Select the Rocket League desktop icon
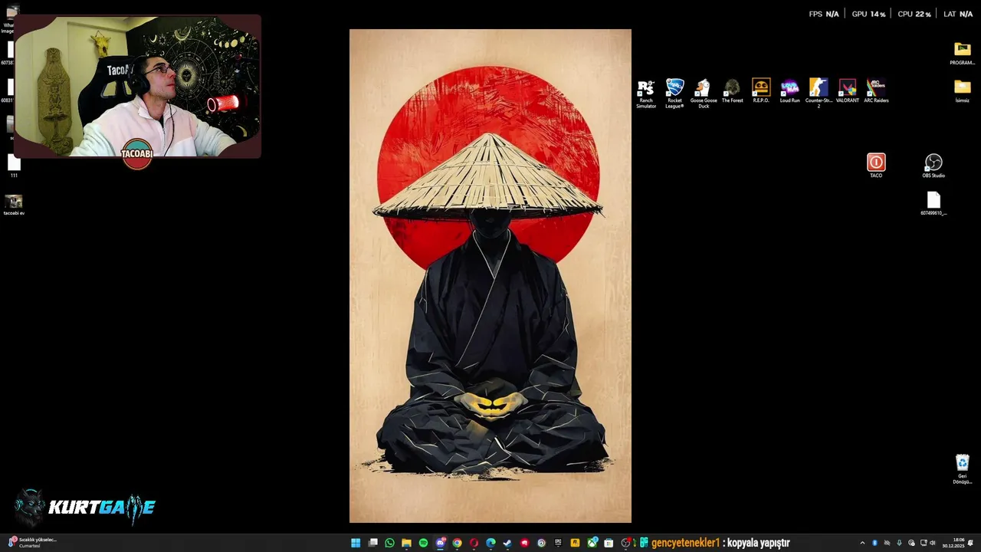Image resolution: width=981 pixels, height=552 pixels. tap(674, 94)
